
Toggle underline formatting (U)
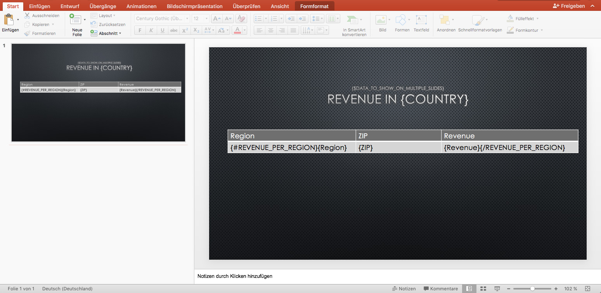click(162, 30)
